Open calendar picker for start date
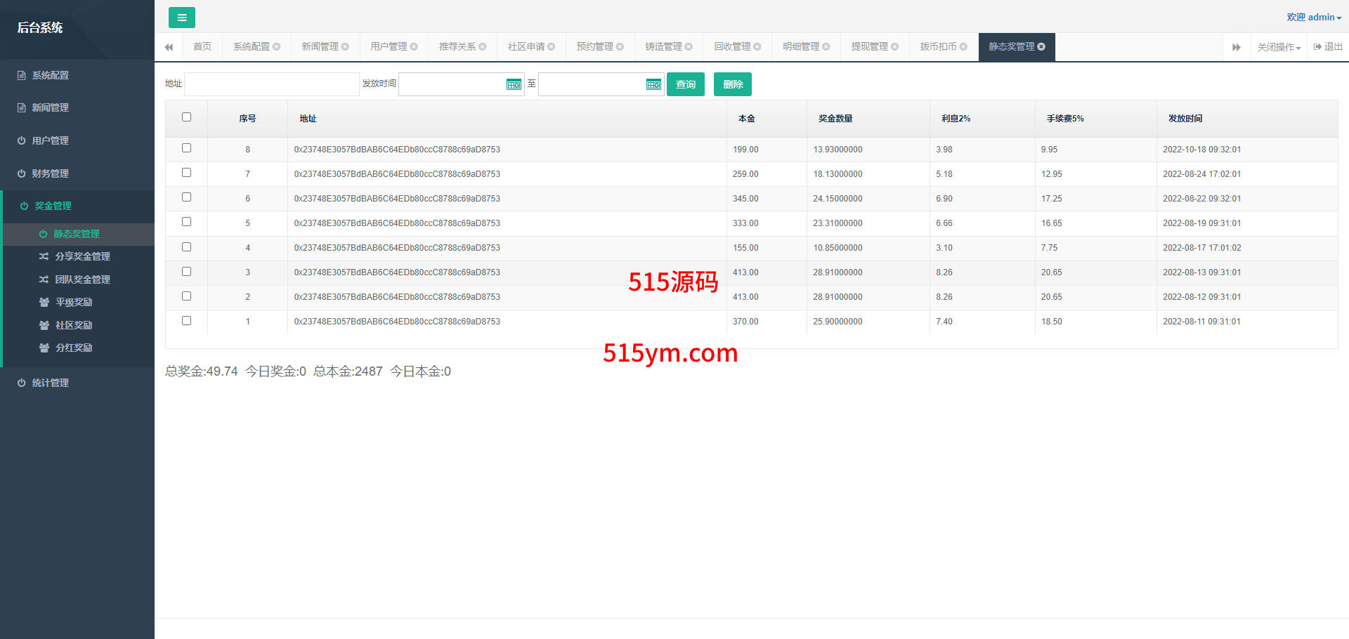Image resolution: width=1349 pixels, height=639 pixels. [514, 84]
